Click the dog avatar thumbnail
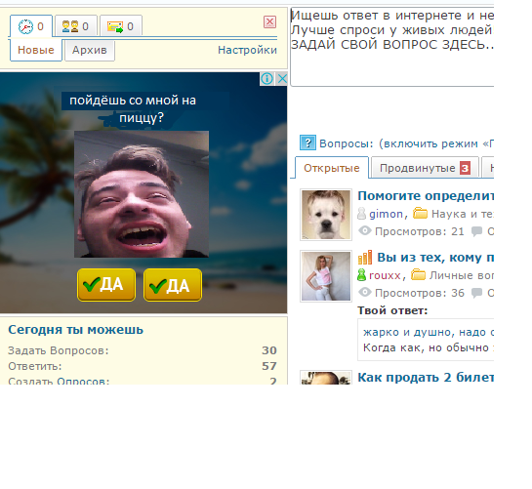The height and width of the screenshot is (489, 532). tap(326, 215)
